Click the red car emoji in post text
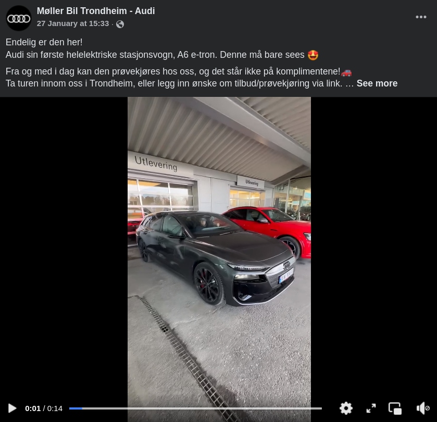437x422 pixels. (346, 72)
